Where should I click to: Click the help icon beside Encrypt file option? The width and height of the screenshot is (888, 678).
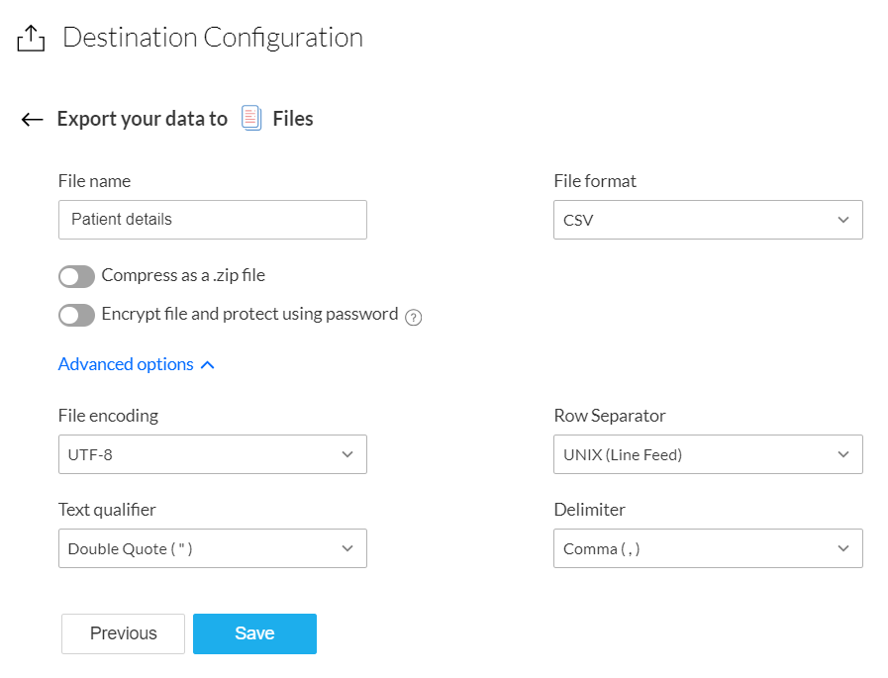pyautogui.click(x=414, y=317)
